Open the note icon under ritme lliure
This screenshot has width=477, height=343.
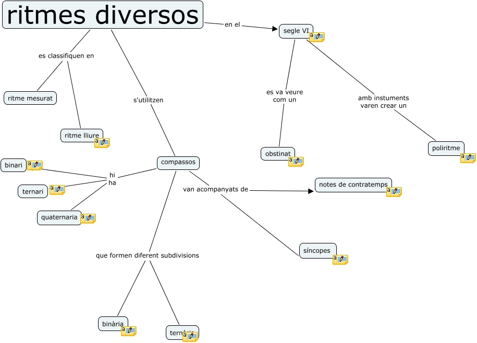coord(102,143)
